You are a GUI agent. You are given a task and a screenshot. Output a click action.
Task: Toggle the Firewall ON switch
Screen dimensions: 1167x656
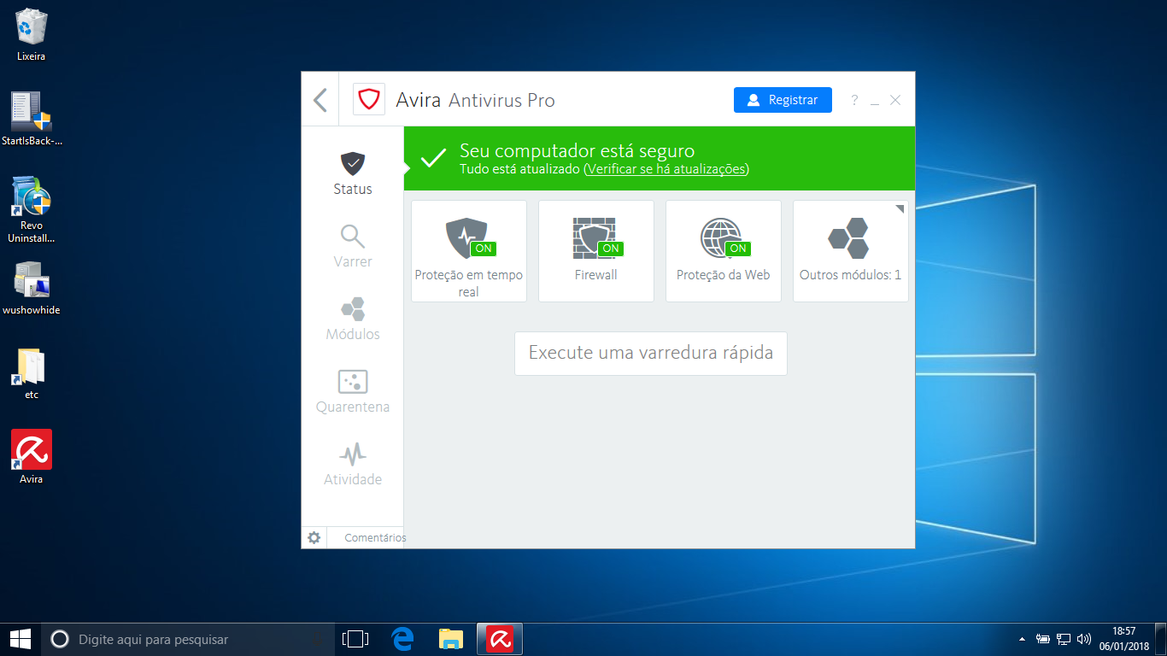click(610, 249)
